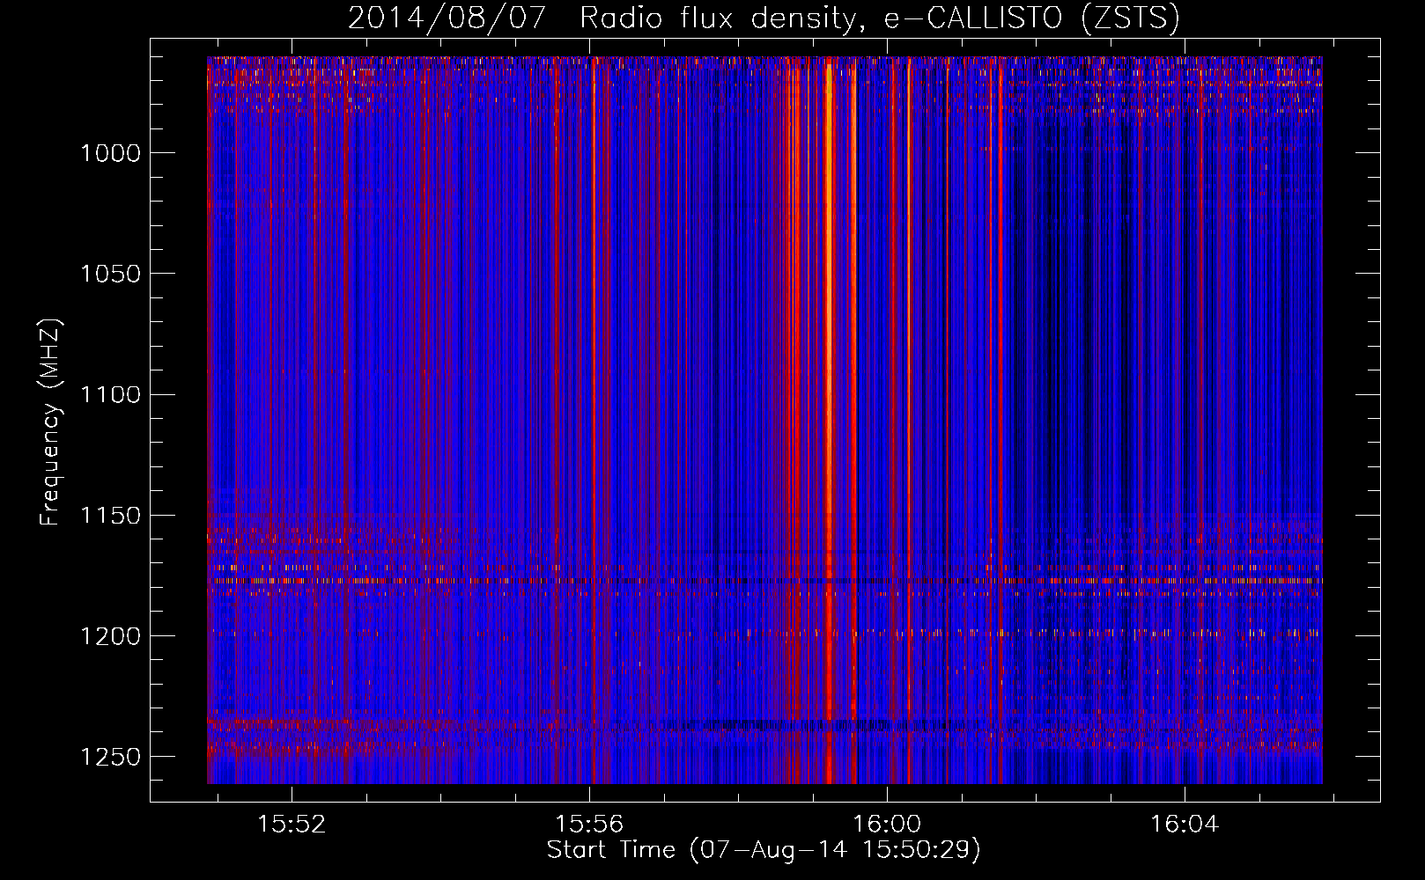Click the 1200 frequency tick label

click(110, 636)
